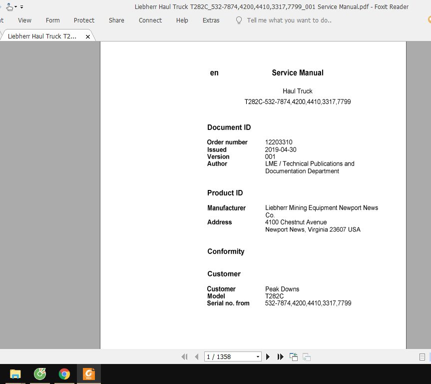Click 'Newport News, Virginia 23607 USA' text
This screenshot has height=384, width=431.
click(313, 229)
